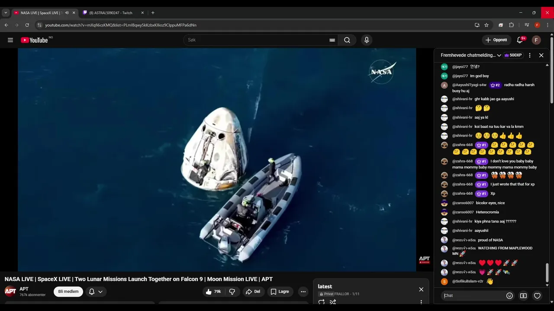
Task: Reload the current page
Action: [x=27, y=25]
